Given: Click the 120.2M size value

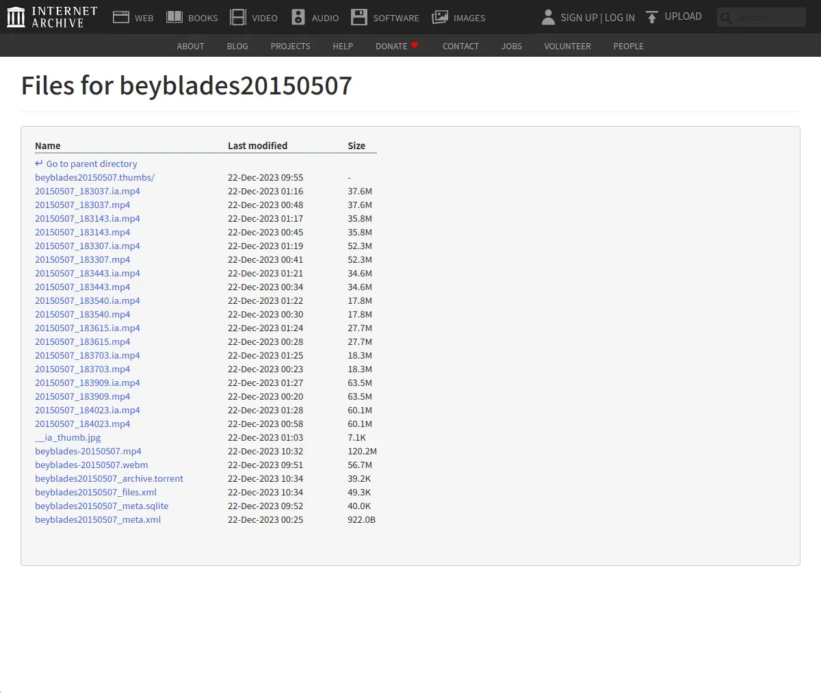Looking at the screenshot, I should (362, 451).
